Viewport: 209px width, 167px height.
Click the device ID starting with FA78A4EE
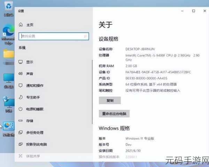[x=158, y=72]
